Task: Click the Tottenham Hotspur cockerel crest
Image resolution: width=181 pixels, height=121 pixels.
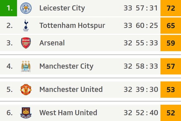Action: coord(26,25)
